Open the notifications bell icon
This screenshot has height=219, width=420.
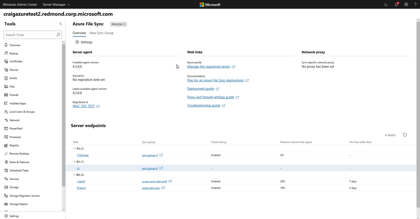point(396,5)
